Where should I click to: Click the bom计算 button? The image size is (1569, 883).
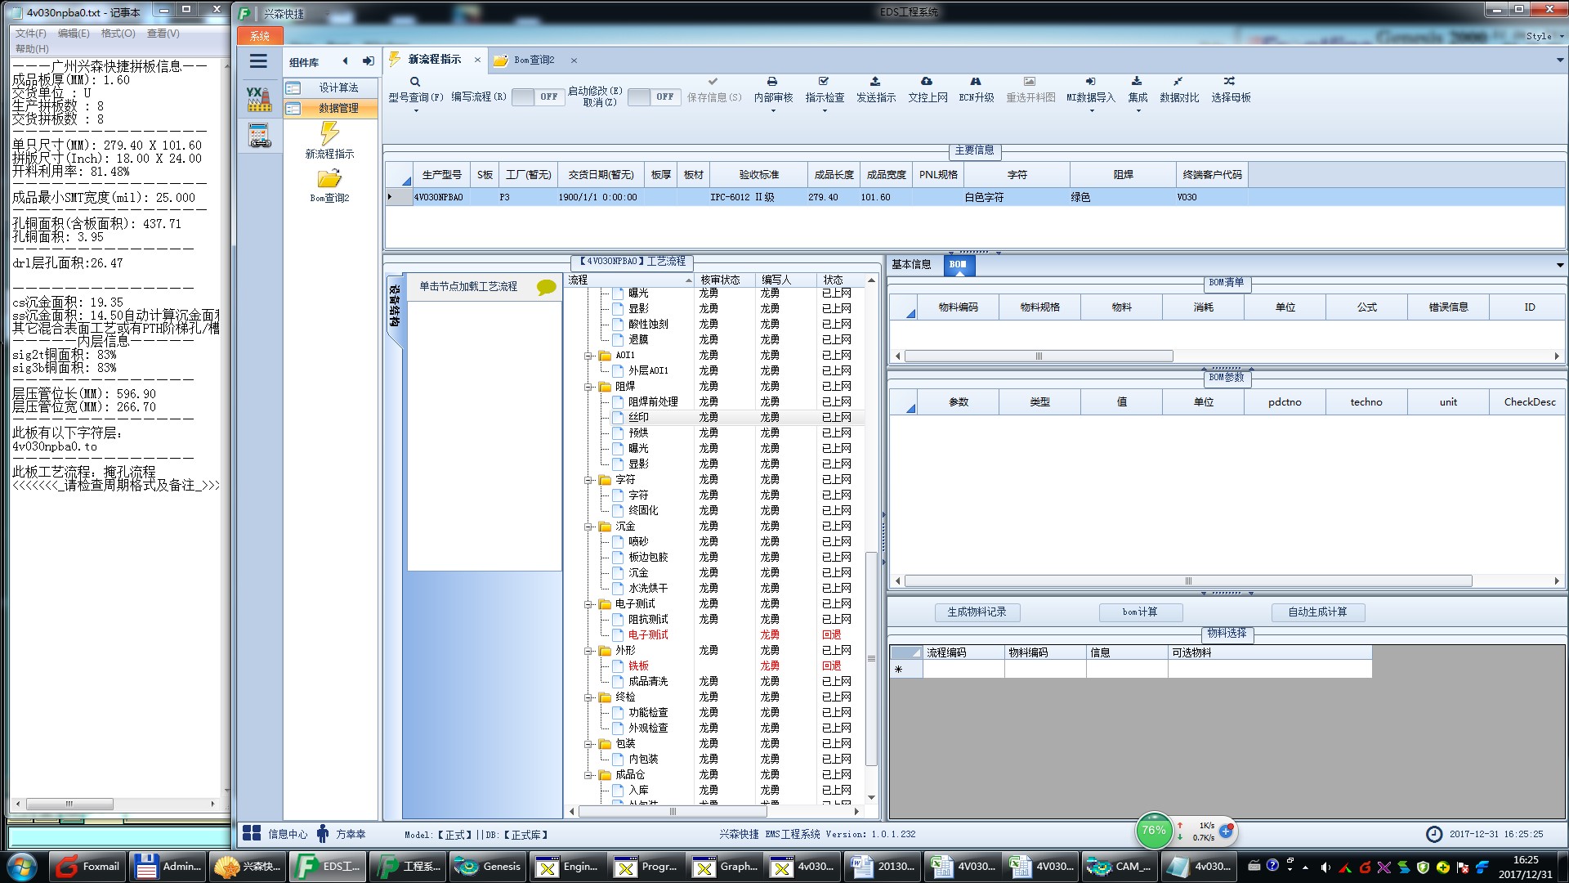(1139, 612)
